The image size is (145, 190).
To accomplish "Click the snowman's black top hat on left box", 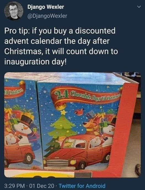I will [25, 120].
